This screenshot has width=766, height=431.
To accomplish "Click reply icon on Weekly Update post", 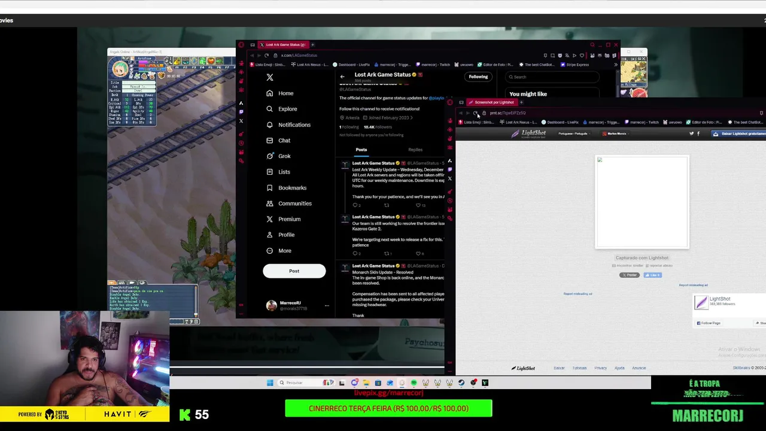I will tap(355, 205).
